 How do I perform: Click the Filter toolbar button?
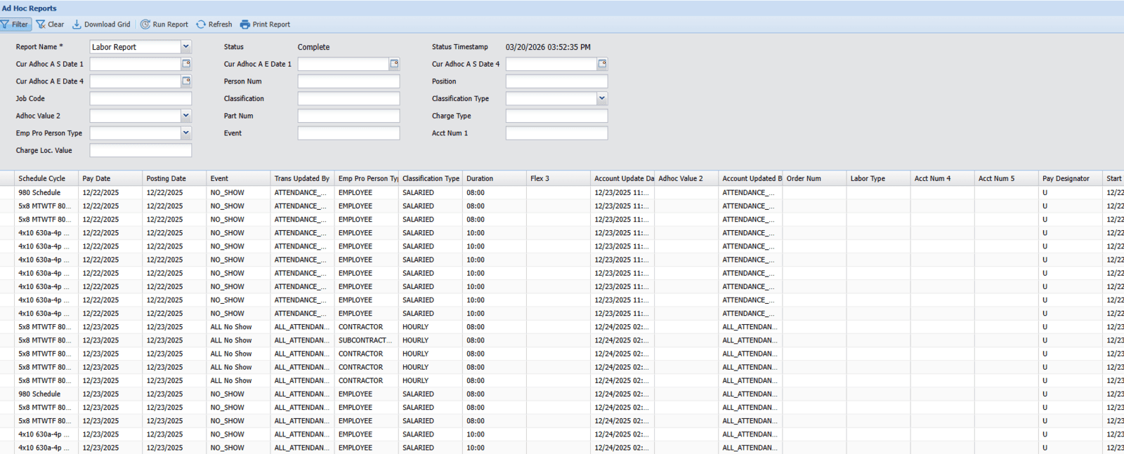15,25
